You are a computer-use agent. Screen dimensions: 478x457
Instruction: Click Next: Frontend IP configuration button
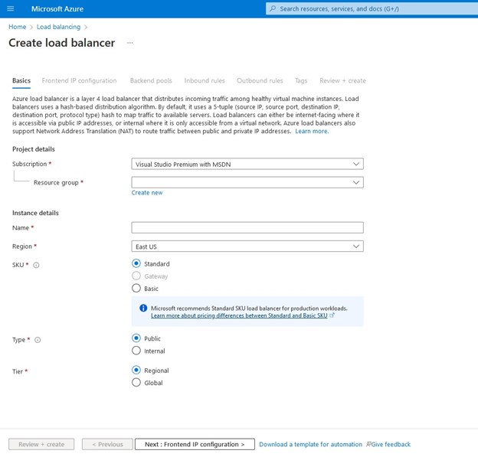[x=195, y=444]
